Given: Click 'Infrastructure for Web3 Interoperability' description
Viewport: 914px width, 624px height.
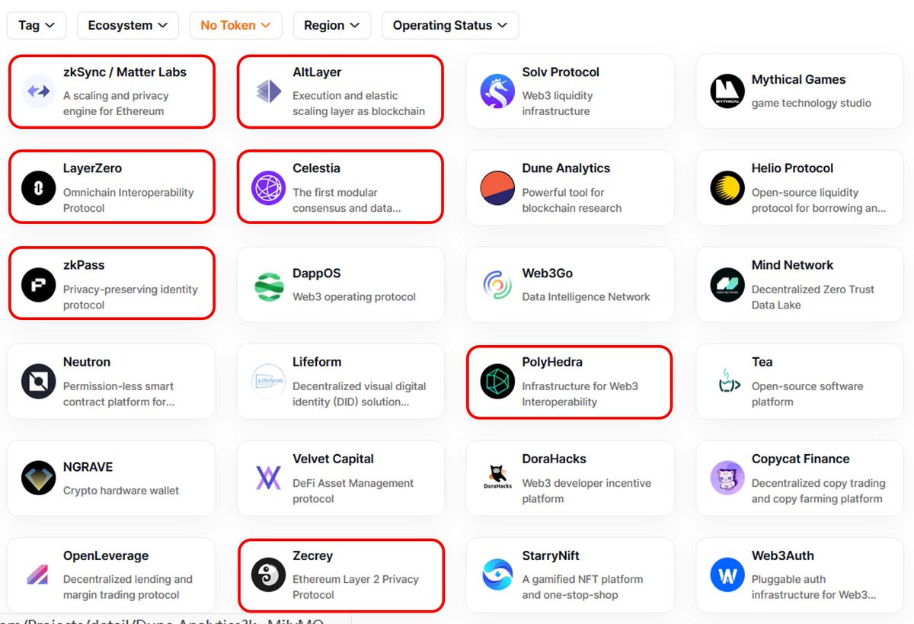Looking at the screenshot, I should pyautogui.click(x=580, y=394).
